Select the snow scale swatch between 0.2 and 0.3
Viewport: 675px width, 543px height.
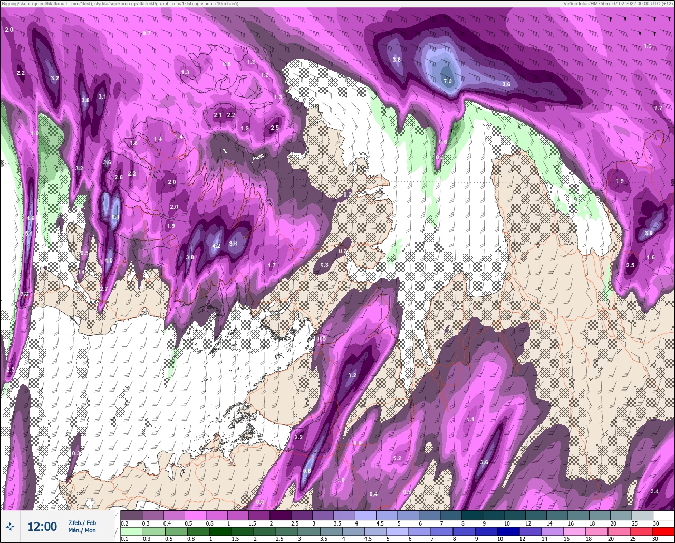click(131, 515)
